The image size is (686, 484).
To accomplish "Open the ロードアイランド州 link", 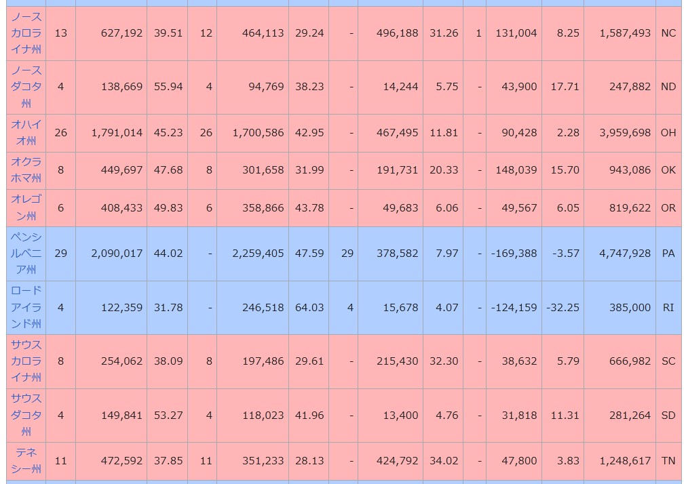I will pos(26,307).
